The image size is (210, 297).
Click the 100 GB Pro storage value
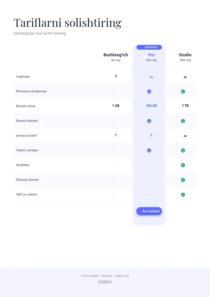[151, 106]
